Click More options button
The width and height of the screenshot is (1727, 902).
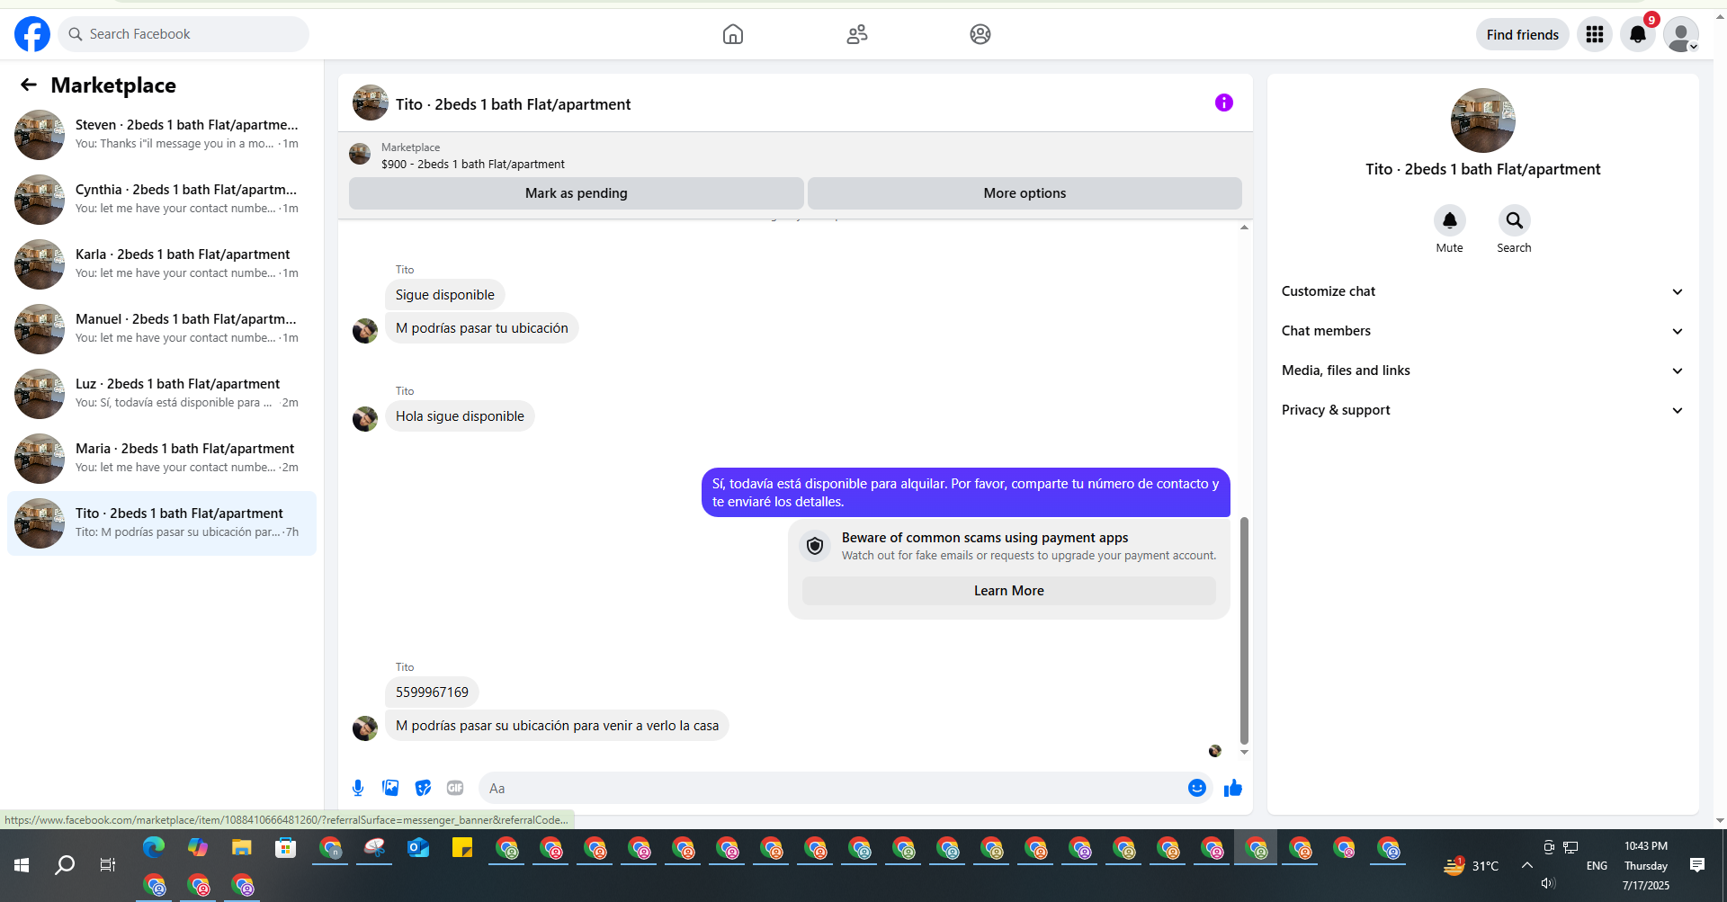point(1025,193)
